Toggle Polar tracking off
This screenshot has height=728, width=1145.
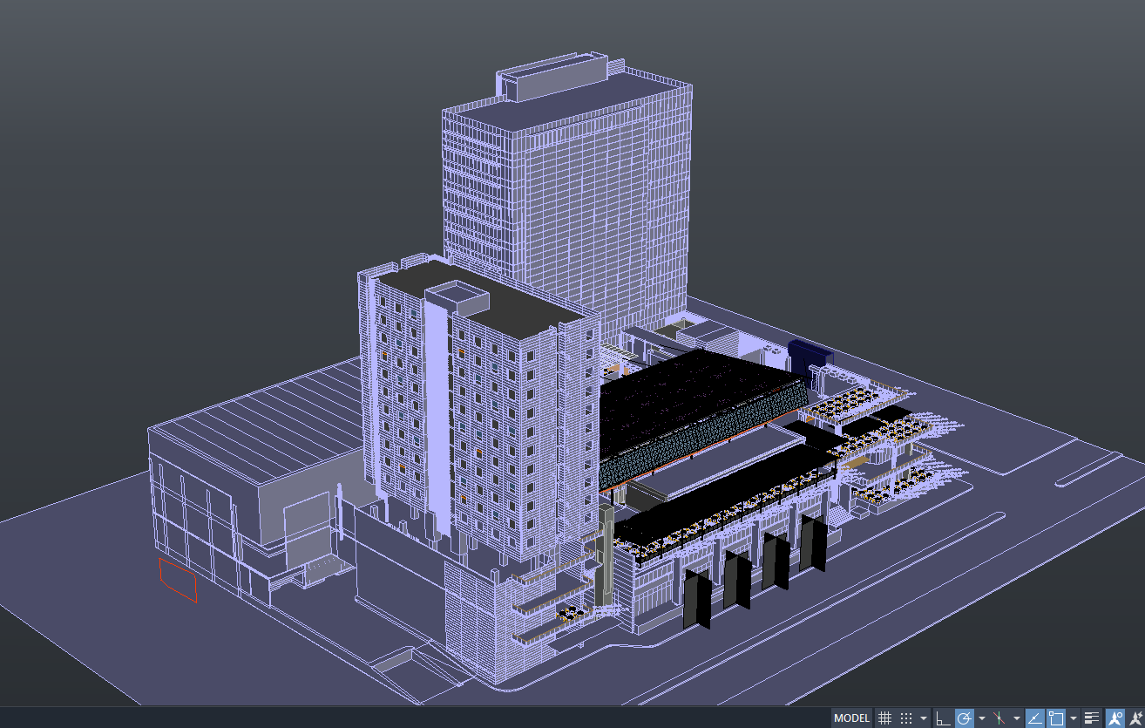[965, 718]
